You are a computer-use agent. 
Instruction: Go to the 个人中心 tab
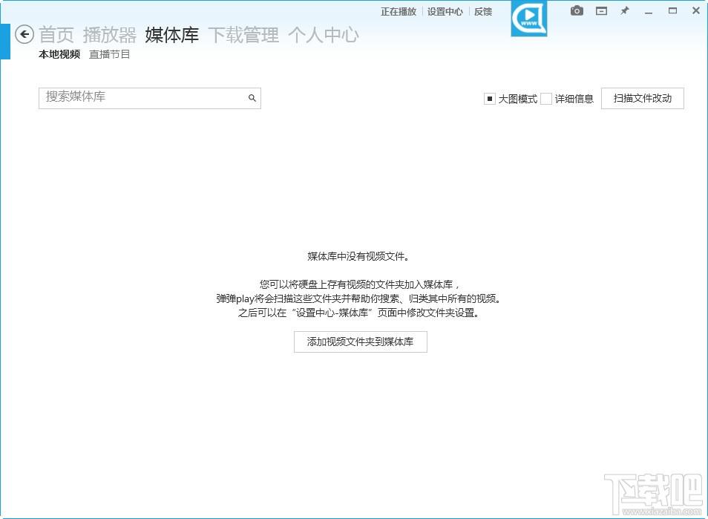tap(324, 35)
